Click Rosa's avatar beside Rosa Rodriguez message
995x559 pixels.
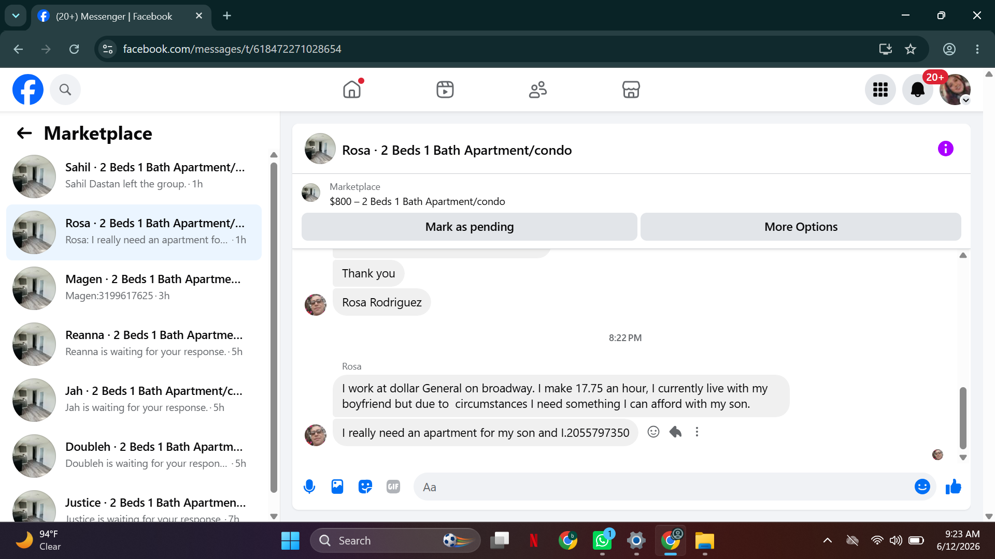point(316,305)
